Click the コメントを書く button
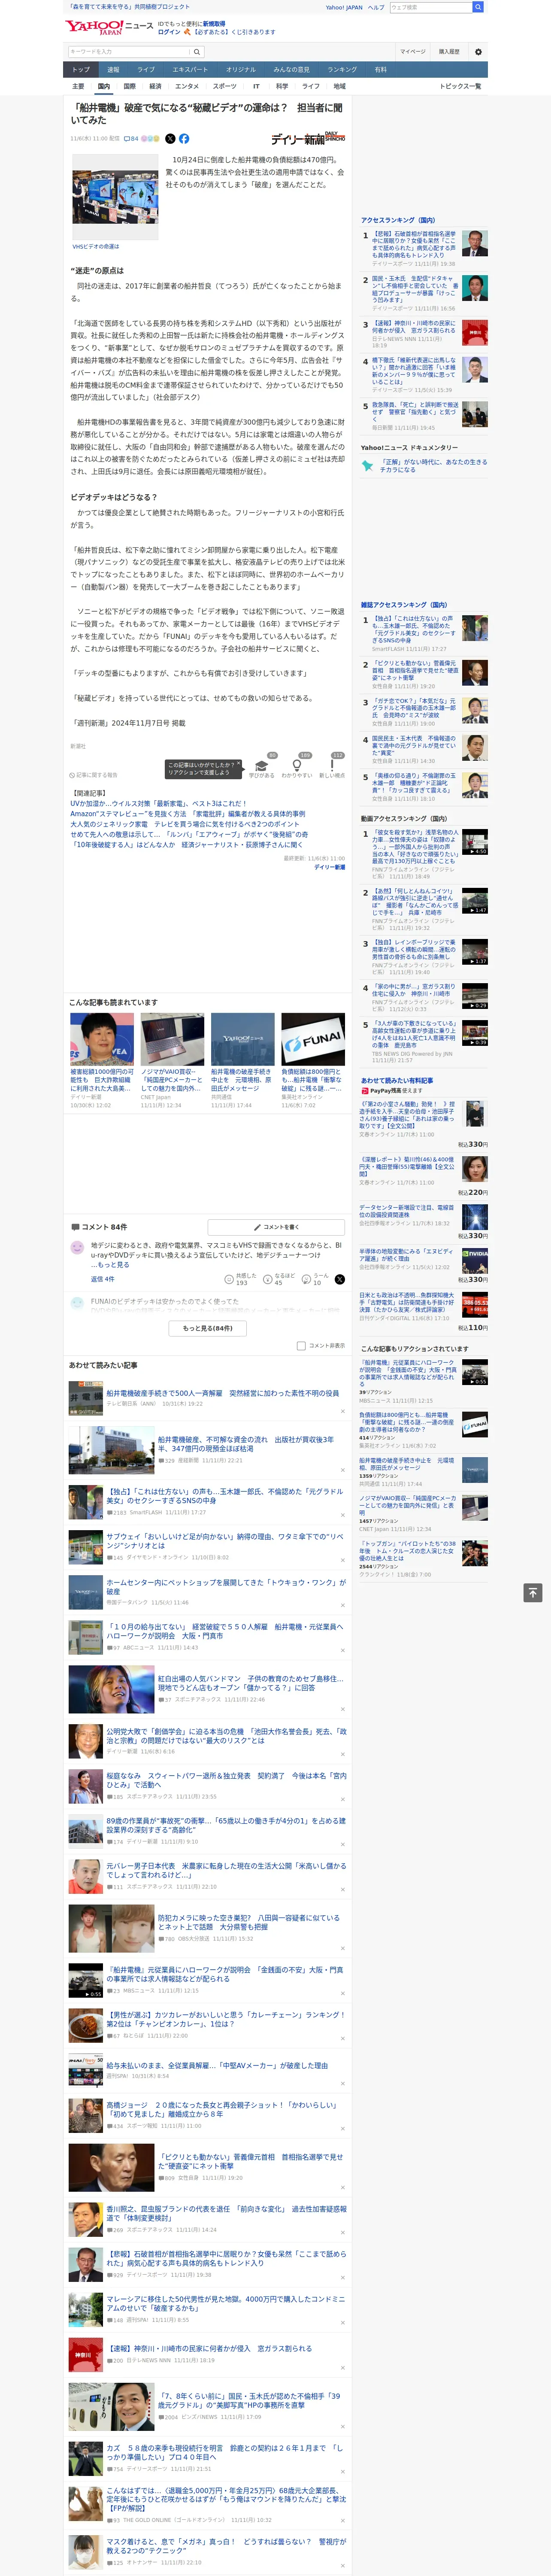The image size is (551, 2576). click(276, 1227)
